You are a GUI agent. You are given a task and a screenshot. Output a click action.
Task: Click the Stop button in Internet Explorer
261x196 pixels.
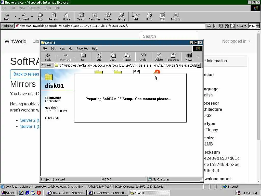[40, 17]
